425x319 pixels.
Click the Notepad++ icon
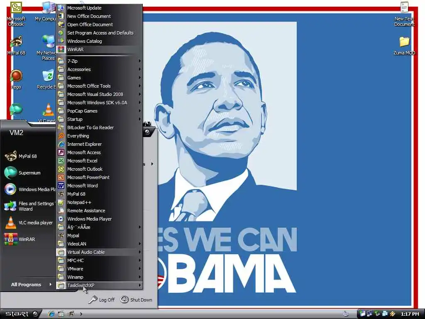(x=61, y=202)
